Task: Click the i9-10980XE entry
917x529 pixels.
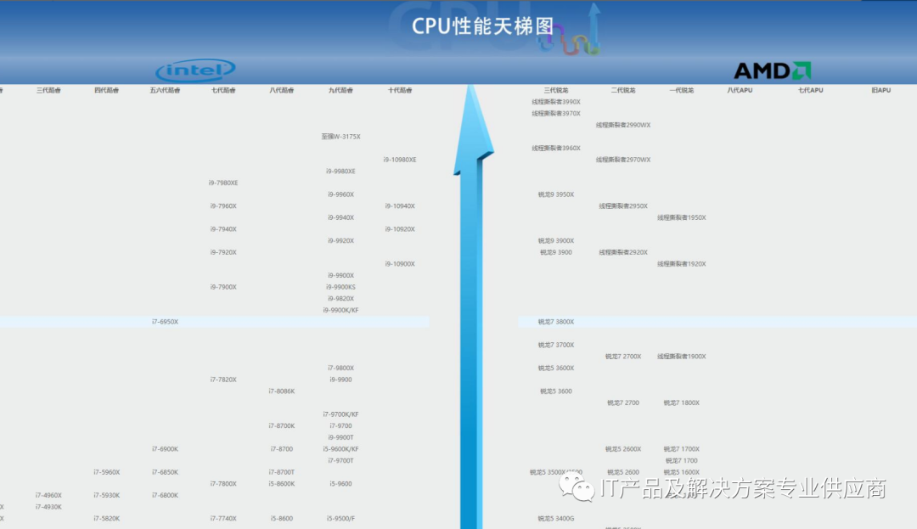Action: point(400,160)
